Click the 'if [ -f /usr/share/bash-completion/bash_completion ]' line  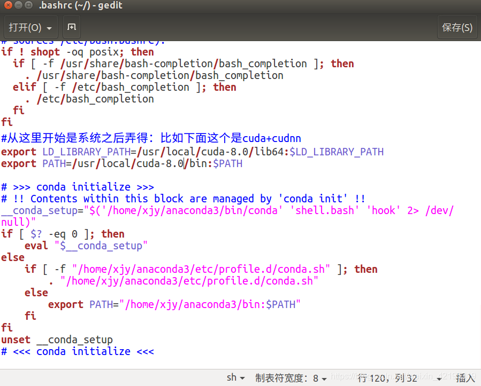(183, 64)
